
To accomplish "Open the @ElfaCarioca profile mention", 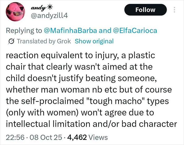I will tap(135, 31).
